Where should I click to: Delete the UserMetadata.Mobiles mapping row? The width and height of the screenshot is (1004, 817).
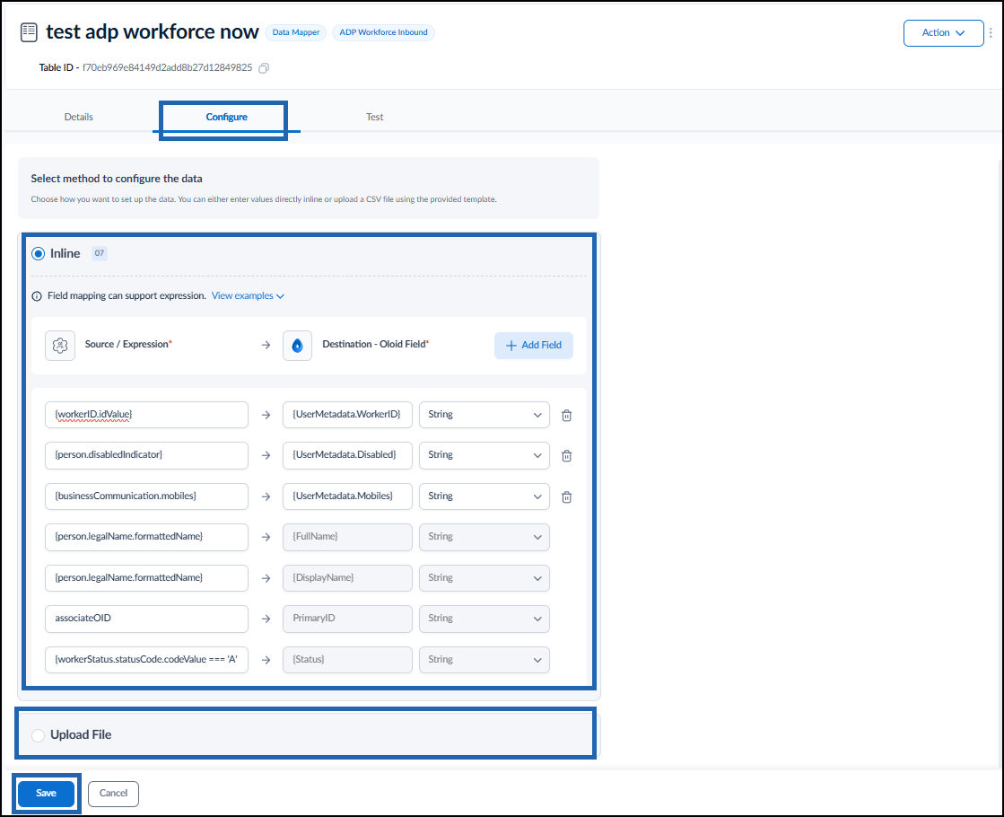(567, 496)
